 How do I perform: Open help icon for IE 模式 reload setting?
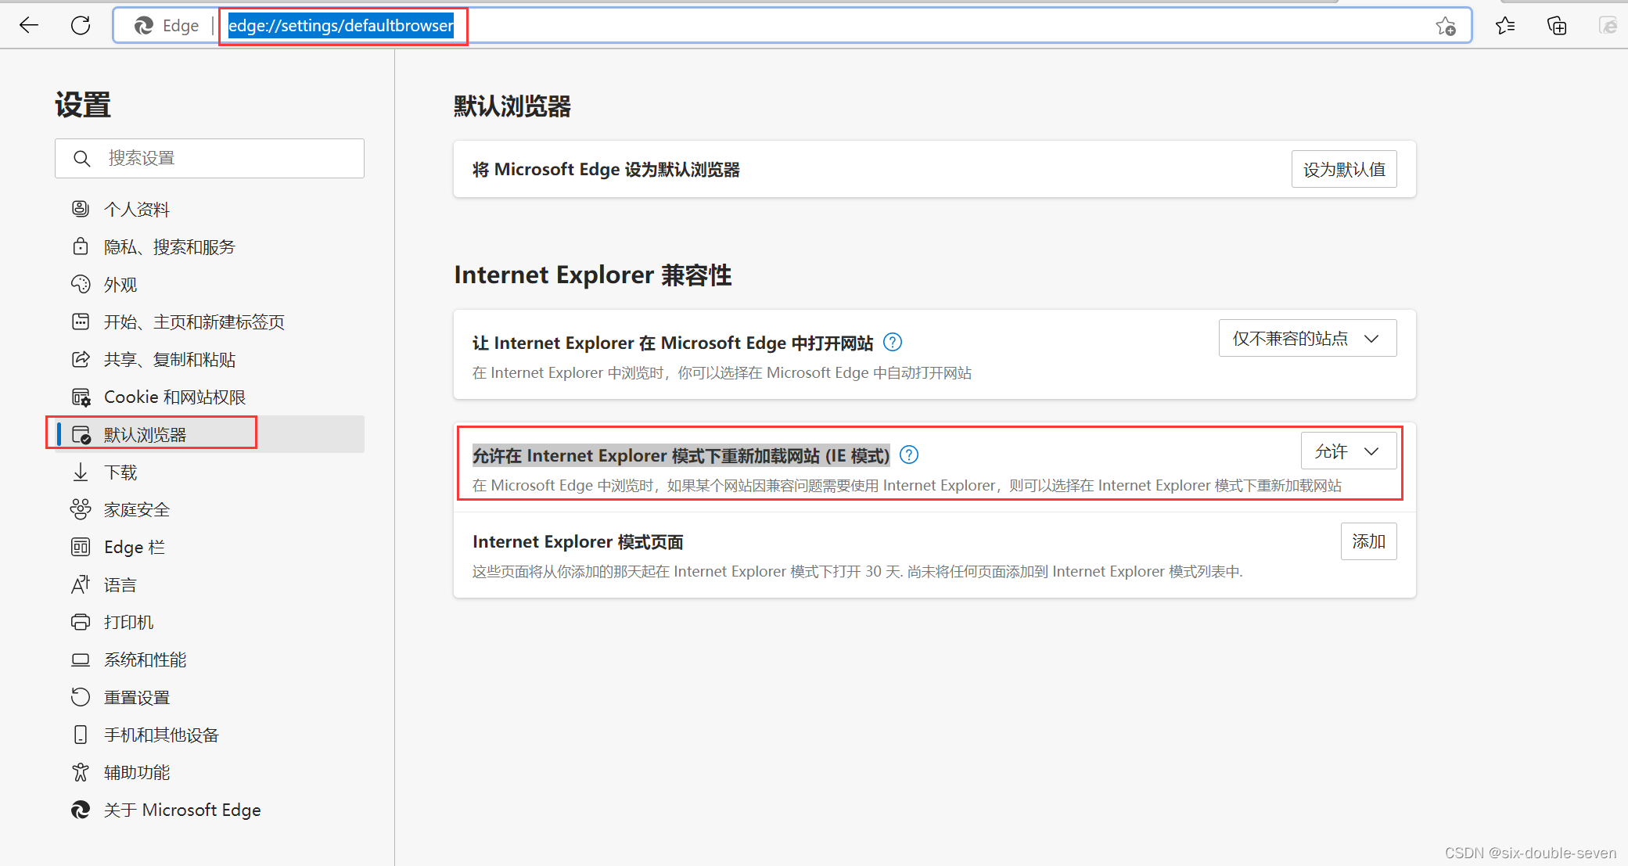click(x=909, y=455)
